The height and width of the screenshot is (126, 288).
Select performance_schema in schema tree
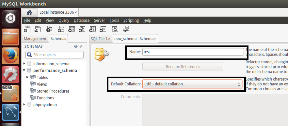pyautogui.click(x=55, y=70)
